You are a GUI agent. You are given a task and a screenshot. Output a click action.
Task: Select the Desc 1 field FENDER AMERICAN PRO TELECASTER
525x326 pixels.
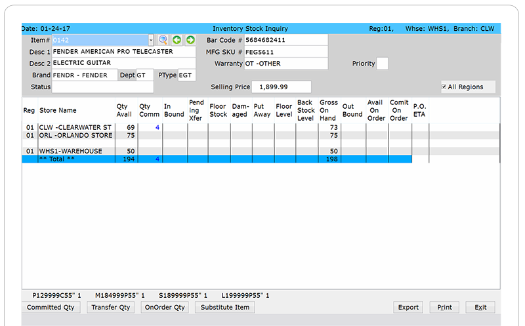pos(124,52)
